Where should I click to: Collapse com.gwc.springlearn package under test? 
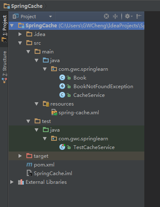[45, 138]
